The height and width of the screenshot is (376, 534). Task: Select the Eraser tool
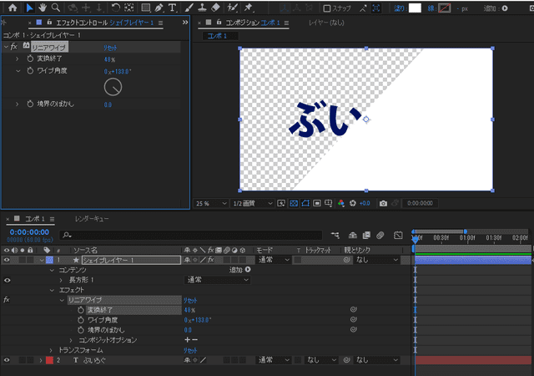coord(215,8)
